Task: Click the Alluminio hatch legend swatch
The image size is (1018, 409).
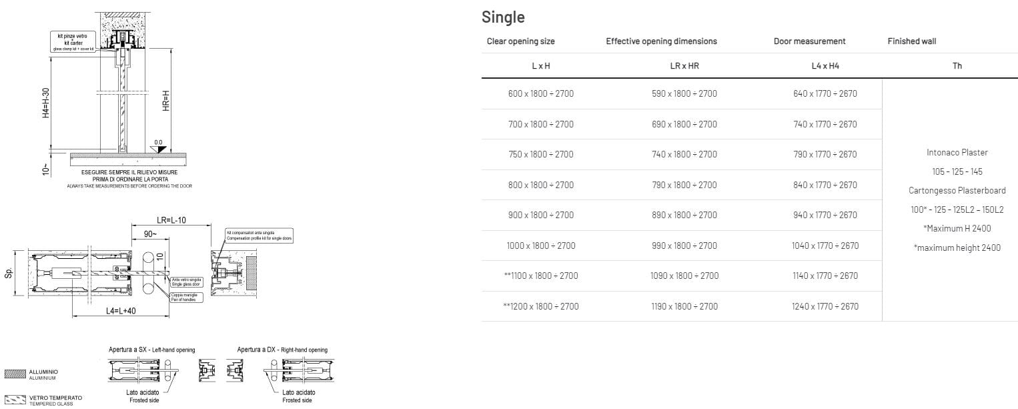Action: [15, 374]
